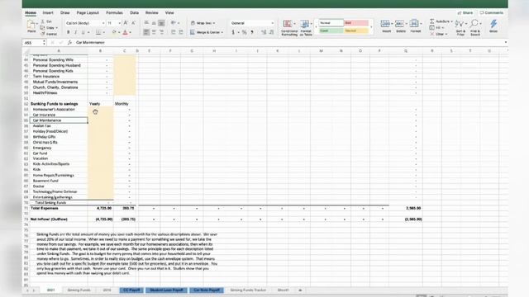Click Merge & Center button
This screenshot has height=297, width=529.
(x=205, y=32)
